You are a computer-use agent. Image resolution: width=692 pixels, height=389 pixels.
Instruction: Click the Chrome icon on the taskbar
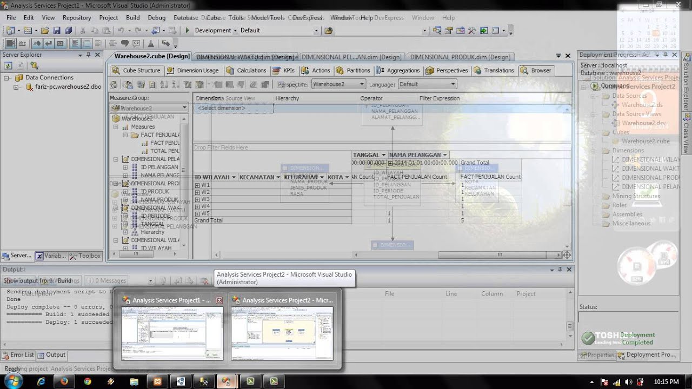pos(88,381)
